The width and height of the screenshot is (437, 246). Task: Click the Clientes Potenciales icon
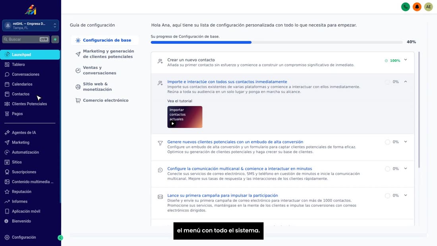(x=7, y=104)
